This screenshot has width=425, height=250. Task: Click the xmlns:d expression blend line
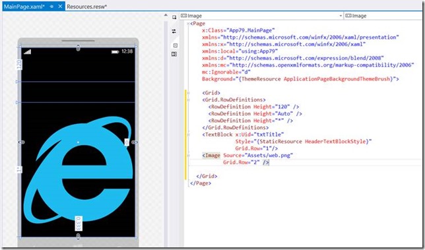[293, 58]
